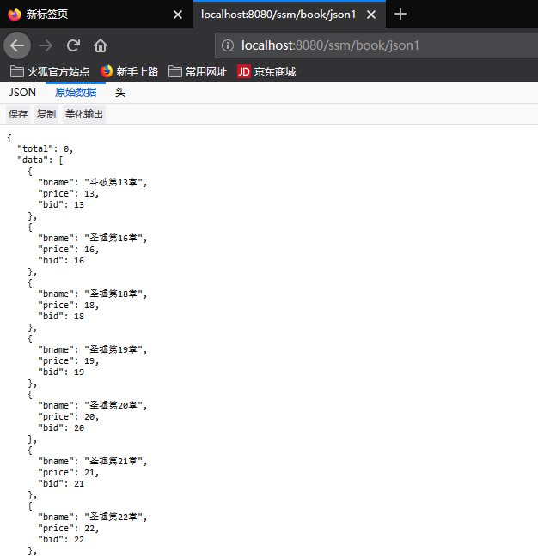Screen dimensions: 538x557
Task: Go back using the back arrow button
Action: pos(17,45)
